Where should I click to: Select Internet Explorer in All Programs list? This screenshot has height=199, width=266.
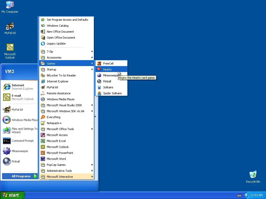pos(66,81)
